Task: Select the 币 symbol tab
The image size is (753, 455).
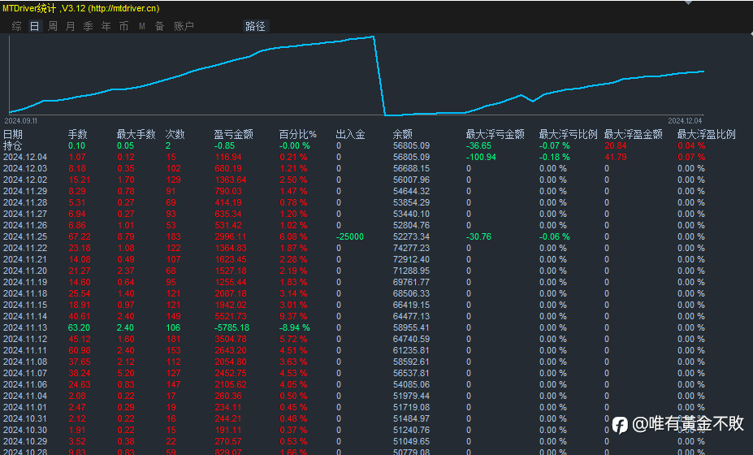Action: [123, 26]
